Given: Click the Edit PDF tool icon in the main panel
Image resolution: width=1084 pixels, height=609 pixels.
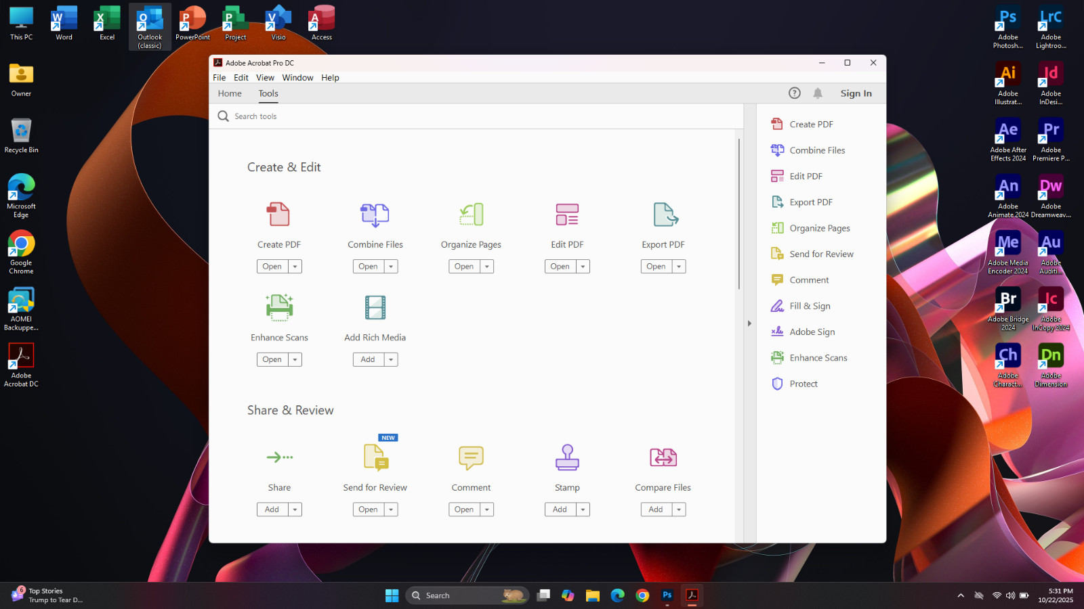Looking at the screenshot, I should click(567, 215).
